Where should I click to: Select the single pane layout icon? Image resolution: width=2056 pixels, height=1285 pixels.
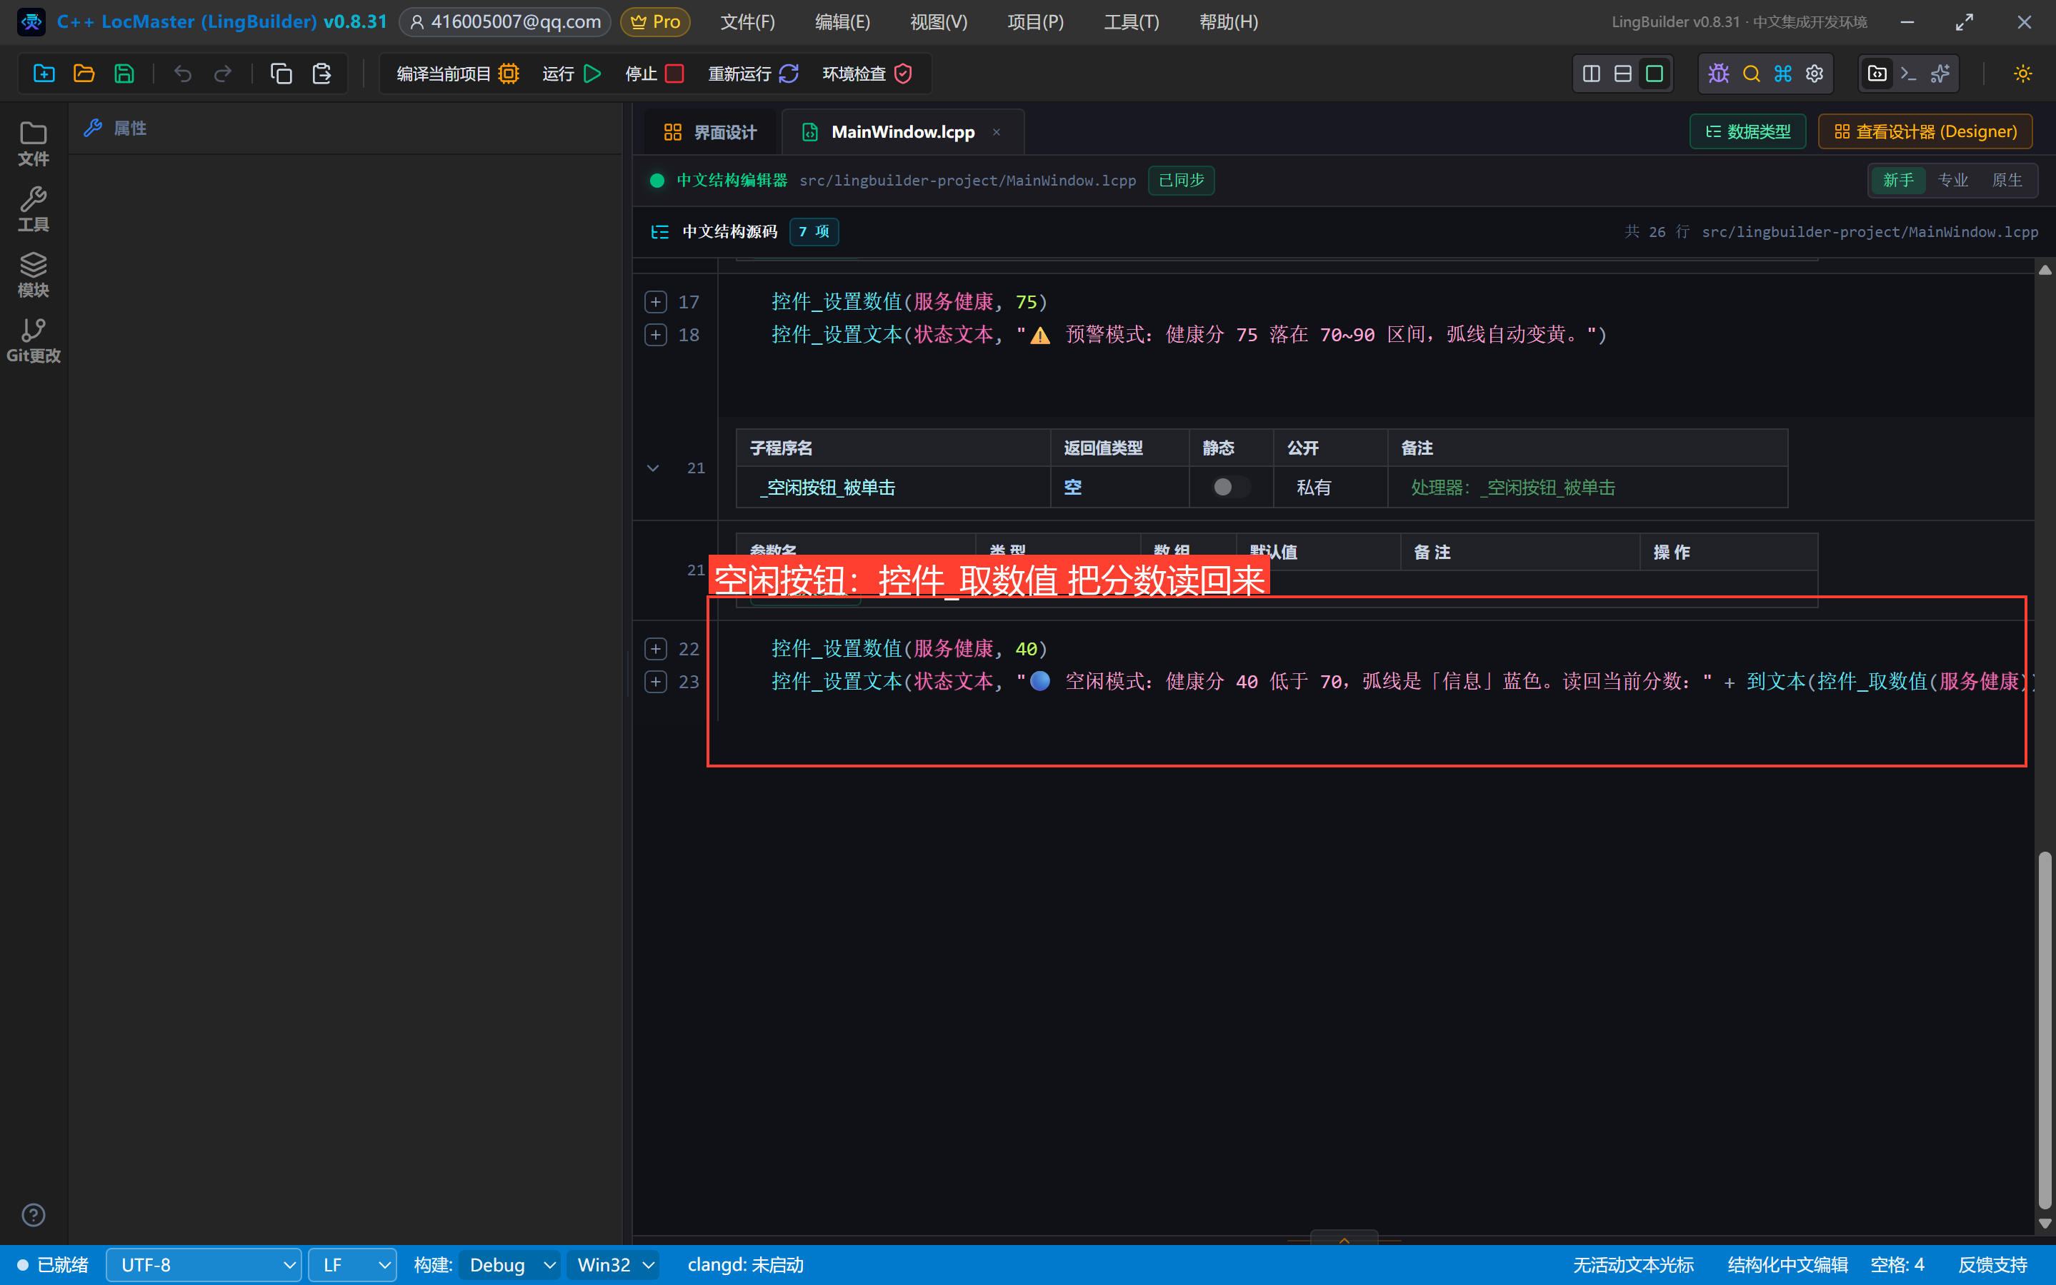click(x=1654, y=74)
